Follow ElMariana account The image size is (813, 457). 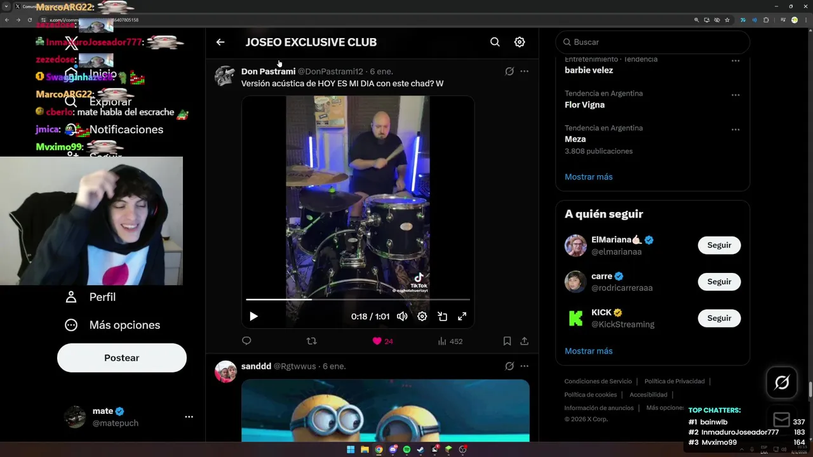click(x=719, y=245)
